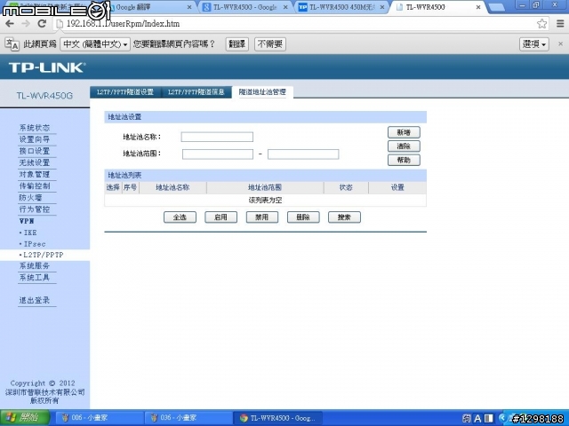
Task: Open 行为管控 in the sidebar
Action: point(35,209)
